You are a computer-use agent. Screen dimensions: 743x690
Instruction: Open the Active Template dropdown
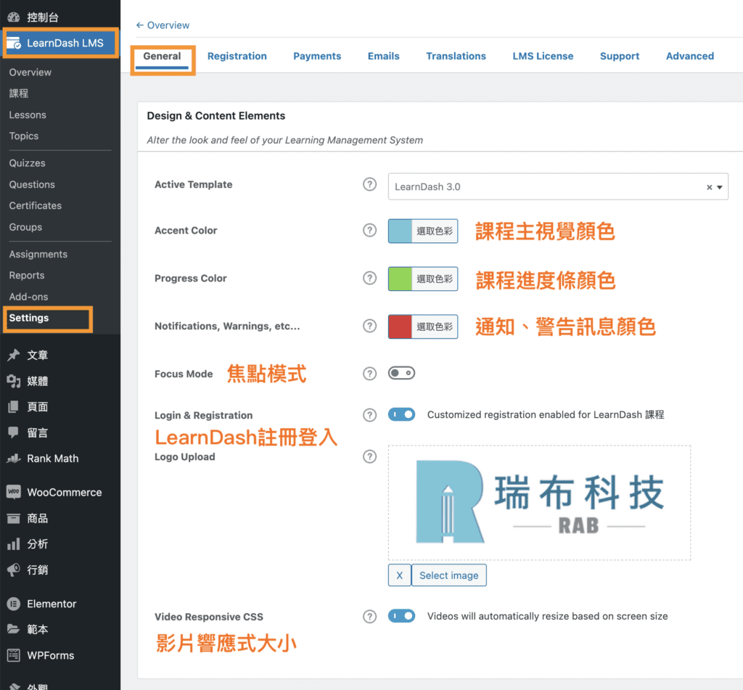click(x=557, y=186)
